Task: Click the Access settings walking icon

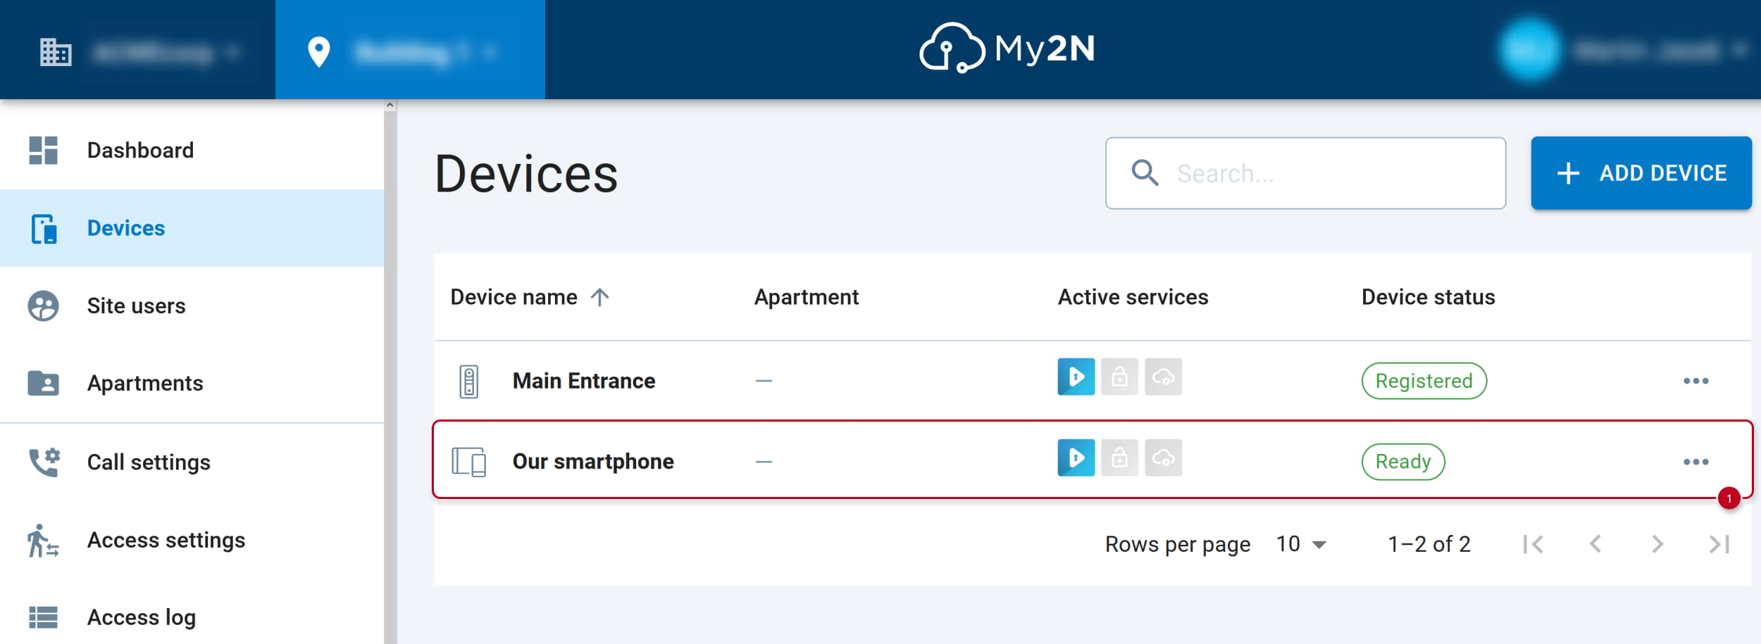Action: pyautogui.click(x=43, y=541)
